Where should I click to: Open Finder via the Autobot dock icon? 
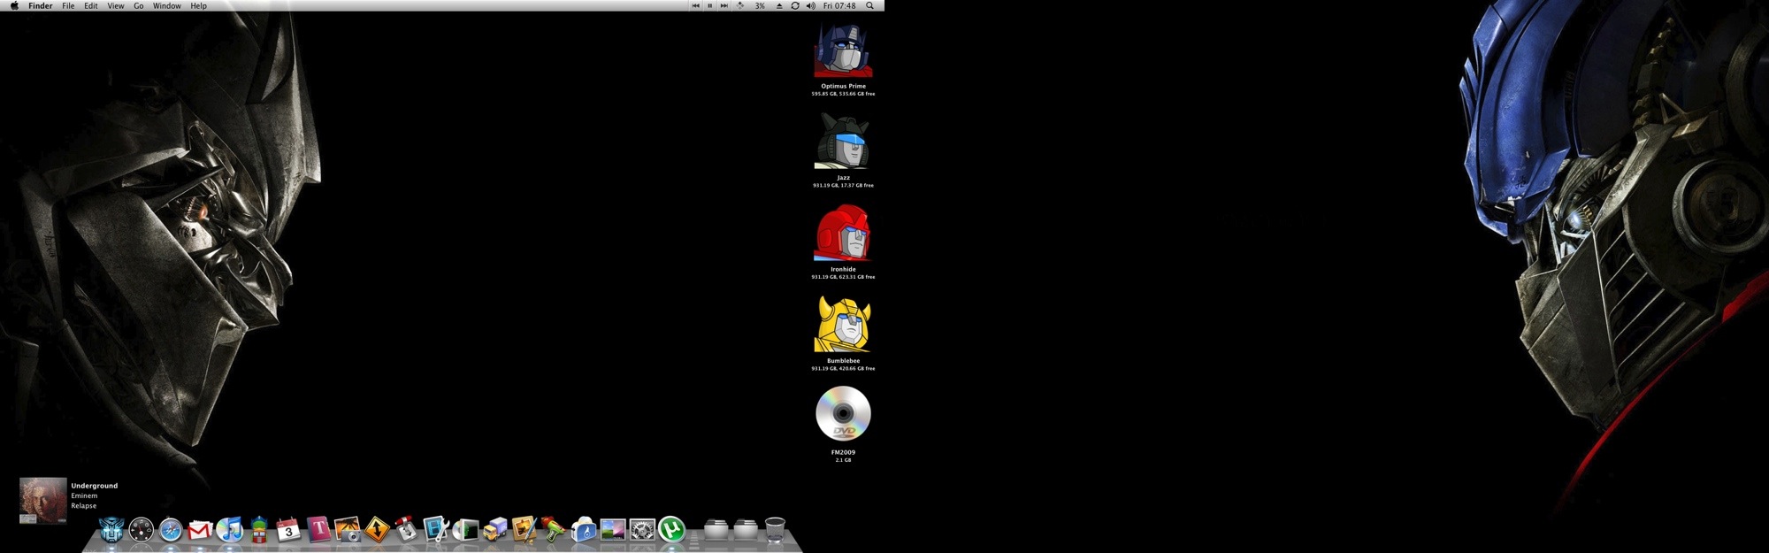click(111, 529)
